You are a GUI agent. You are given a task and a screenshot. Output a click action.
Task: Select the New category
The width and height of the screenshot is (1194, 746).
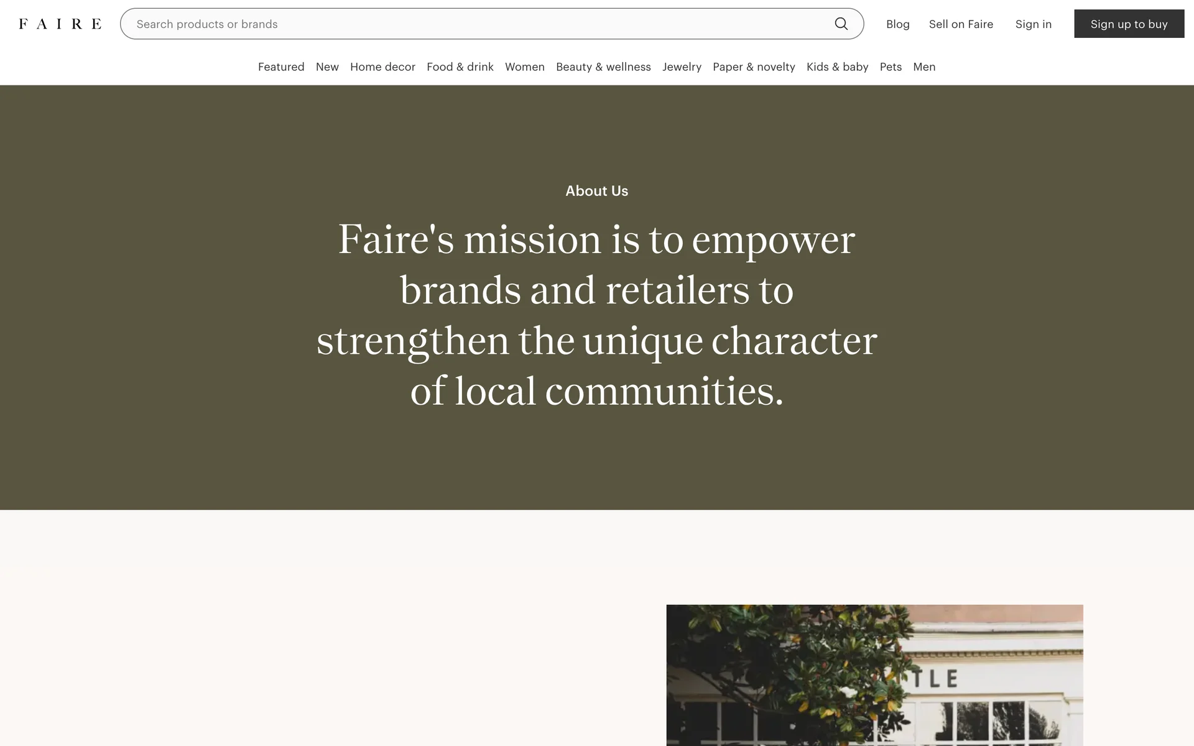click(x=327, y=67)
